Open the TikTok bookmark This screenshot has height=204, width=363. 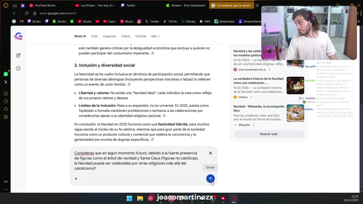pos(170,21)
